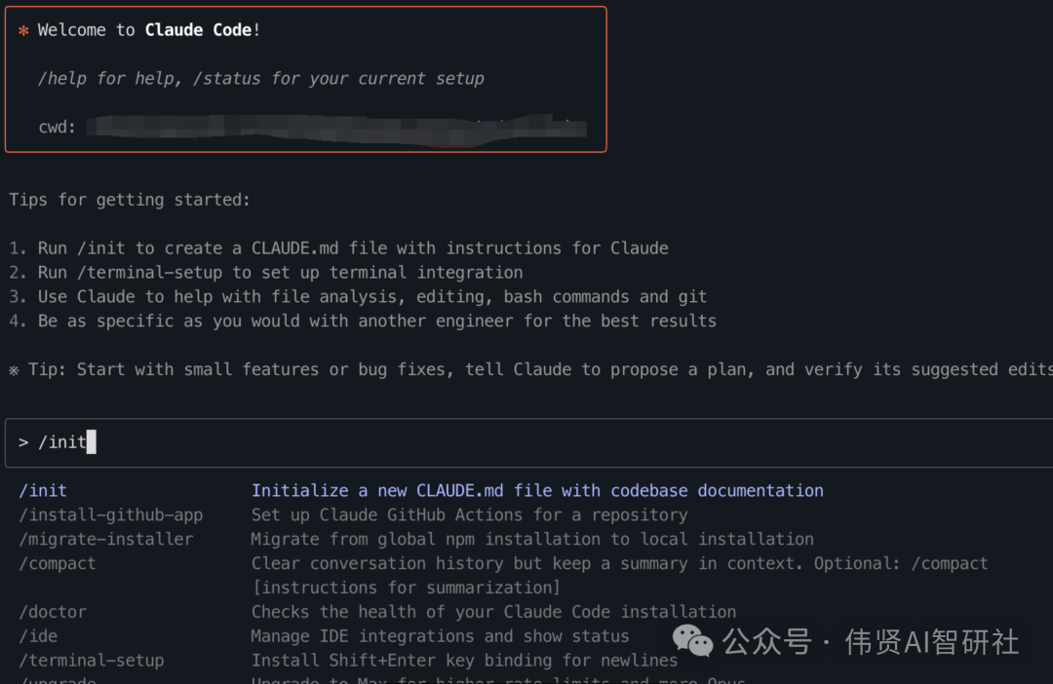The height and width of the screenshot is (684, 1053).
Task: Pick the /compact command suggestion
Action: (58, 563)
